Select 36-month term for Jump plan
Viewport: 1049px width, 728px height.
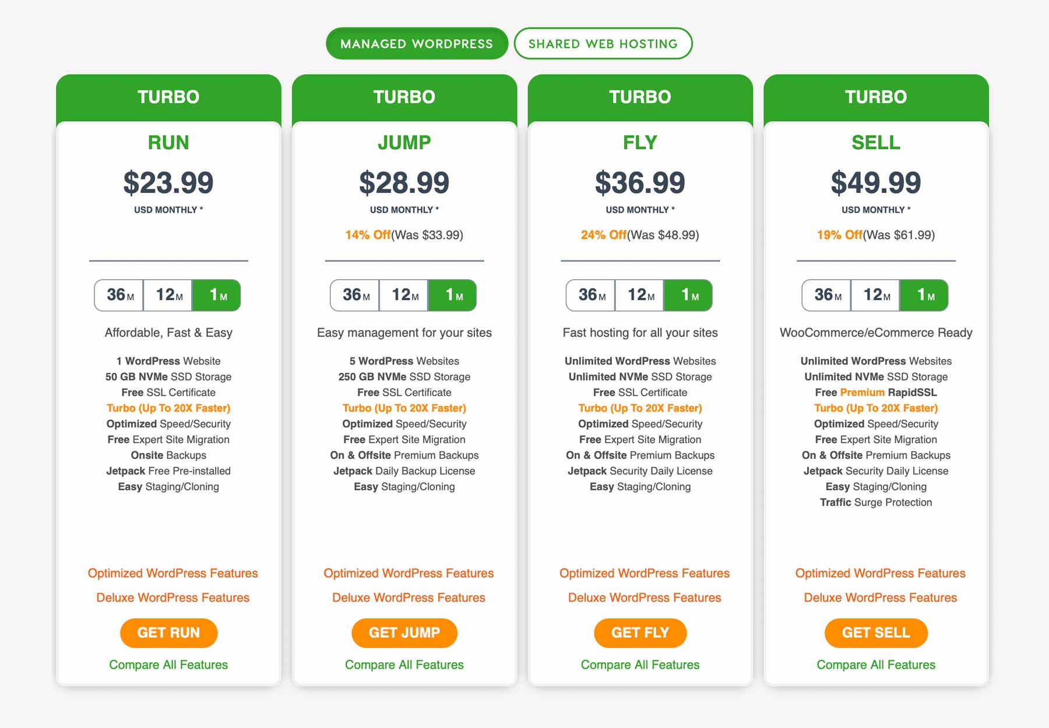tap(355, 295)
